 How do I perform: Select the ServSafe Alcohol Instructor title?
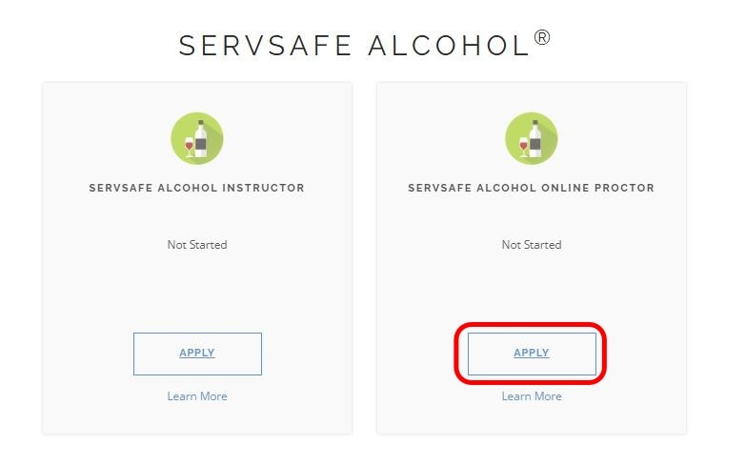(x=197, y=189)
